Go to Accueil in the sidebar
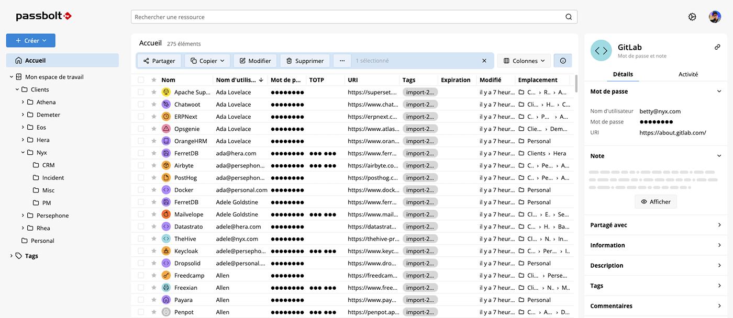The width and height of the screenshot is (733, 318). pyautogui.click(x=62, y=60)
